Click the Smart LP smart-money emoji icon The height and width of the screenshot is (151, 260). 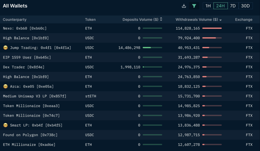pyautogui.click(x=6, y=125)
